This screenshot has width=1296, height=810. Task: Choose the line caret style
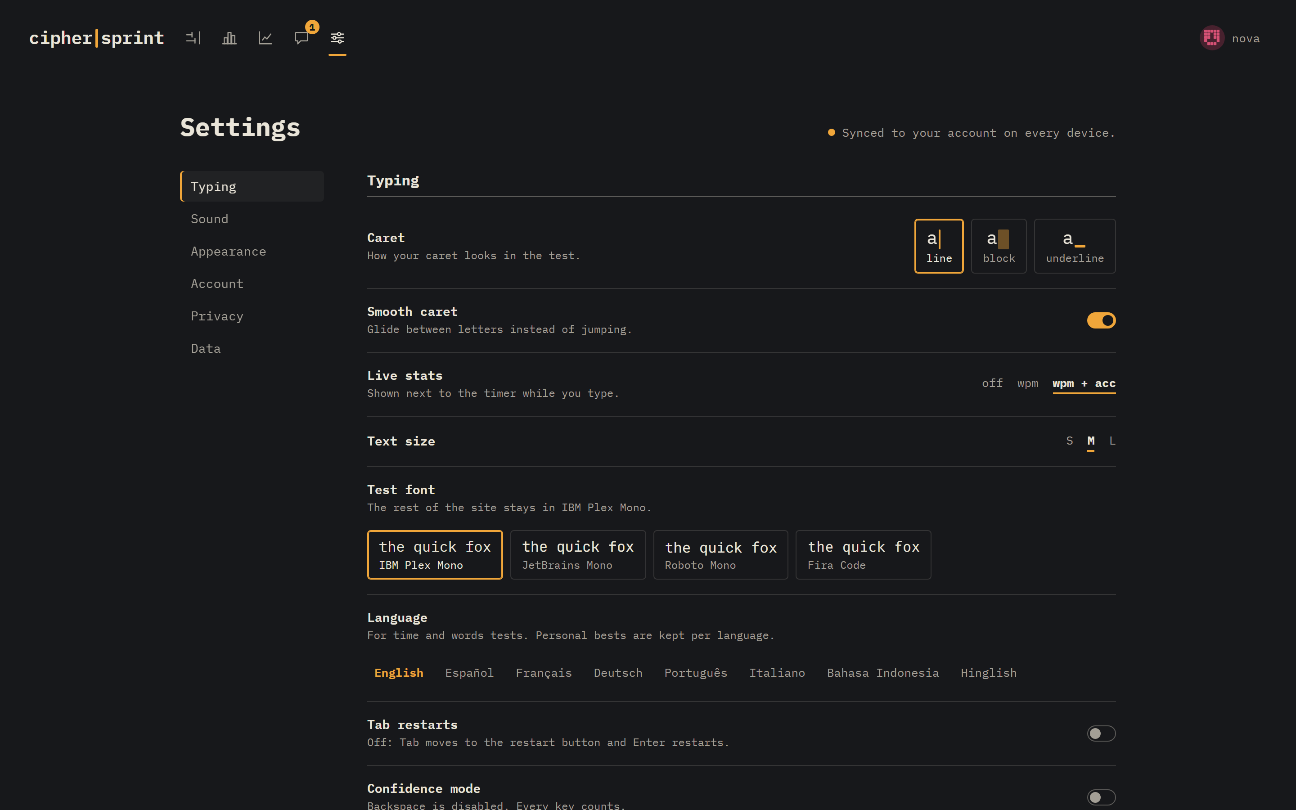click(x=939, y=246)
